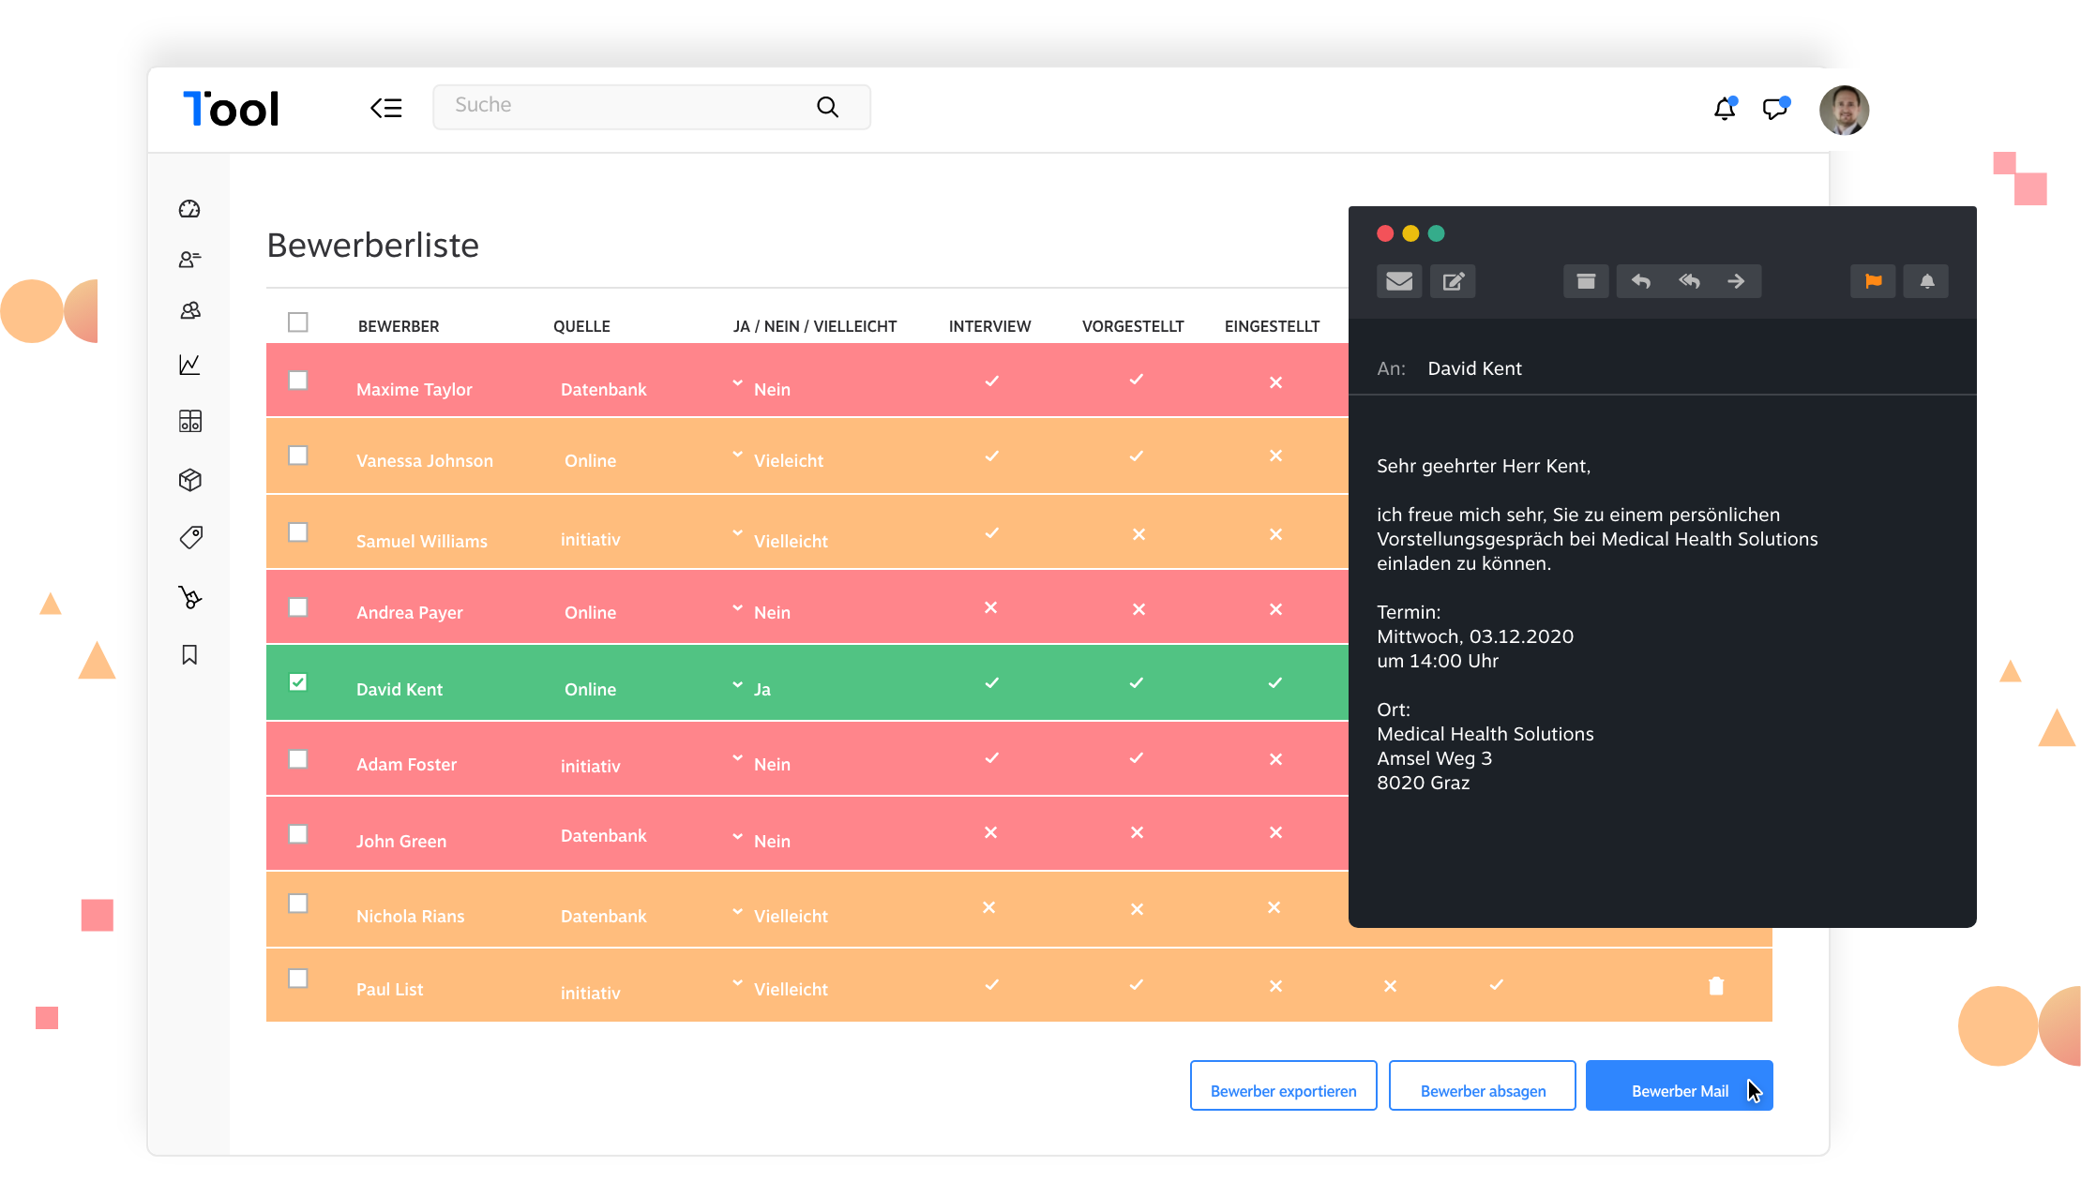Open the notifications bell
2081x1181 pixels.
[x=1726, y=108]
